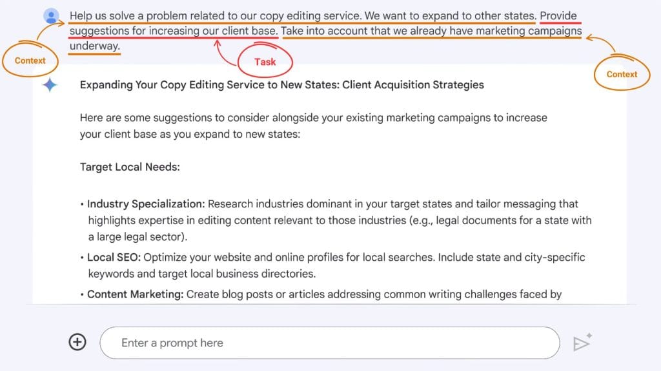The height and width of the screenshot is (371, 661).
Task: Select the 'Enter a prompt here' box
Action: tap(329, 342)
